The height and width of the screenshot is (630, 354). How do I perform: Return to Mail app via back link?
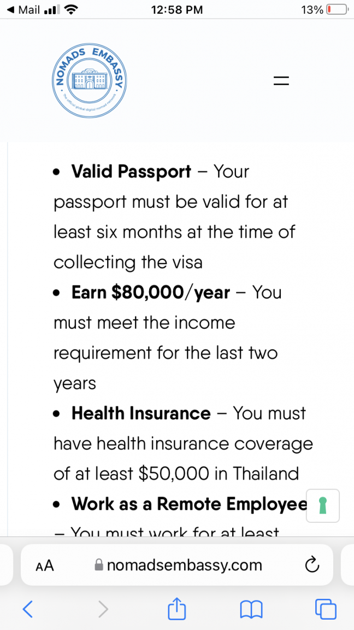24,10
